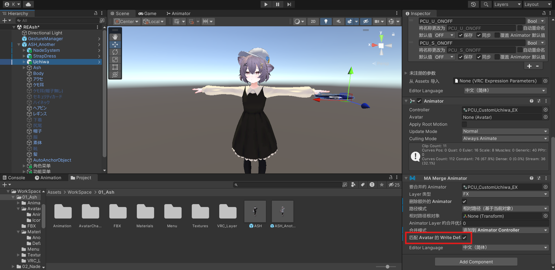Click the Add Component button
This screenshot has height=270, width=555.
pos(476,262)
